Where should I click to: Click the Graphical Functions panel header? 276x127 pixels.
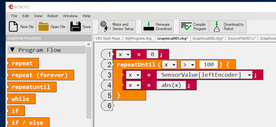pos(48,38)
